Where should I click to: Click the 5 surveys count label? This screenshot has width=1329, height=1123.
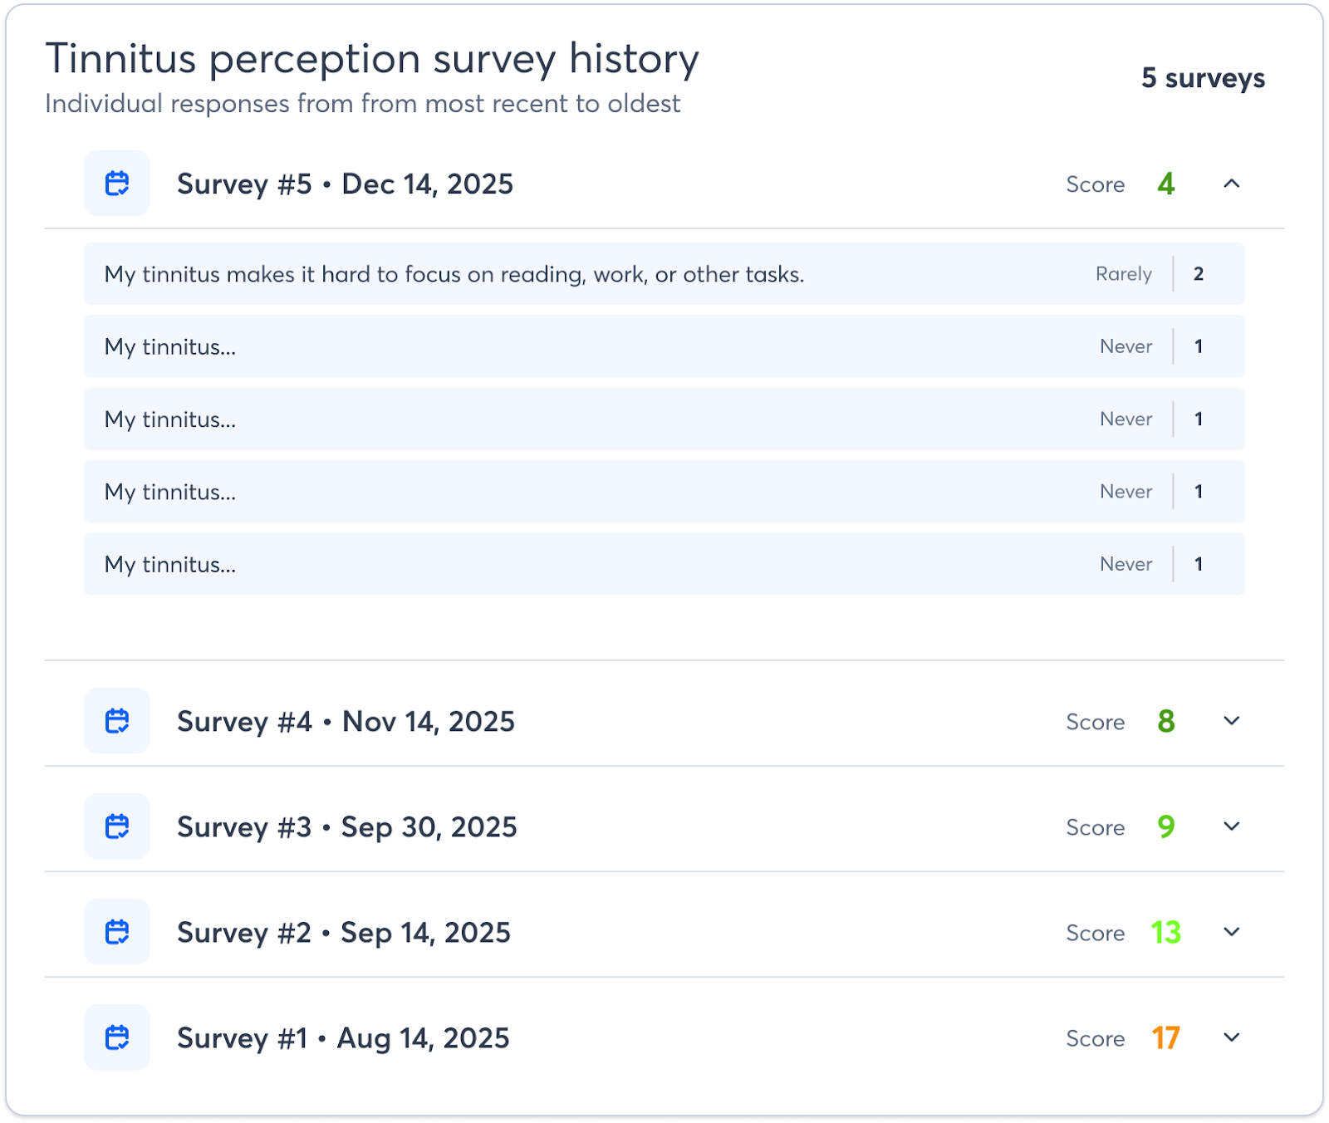click(x=1203, y=79)
